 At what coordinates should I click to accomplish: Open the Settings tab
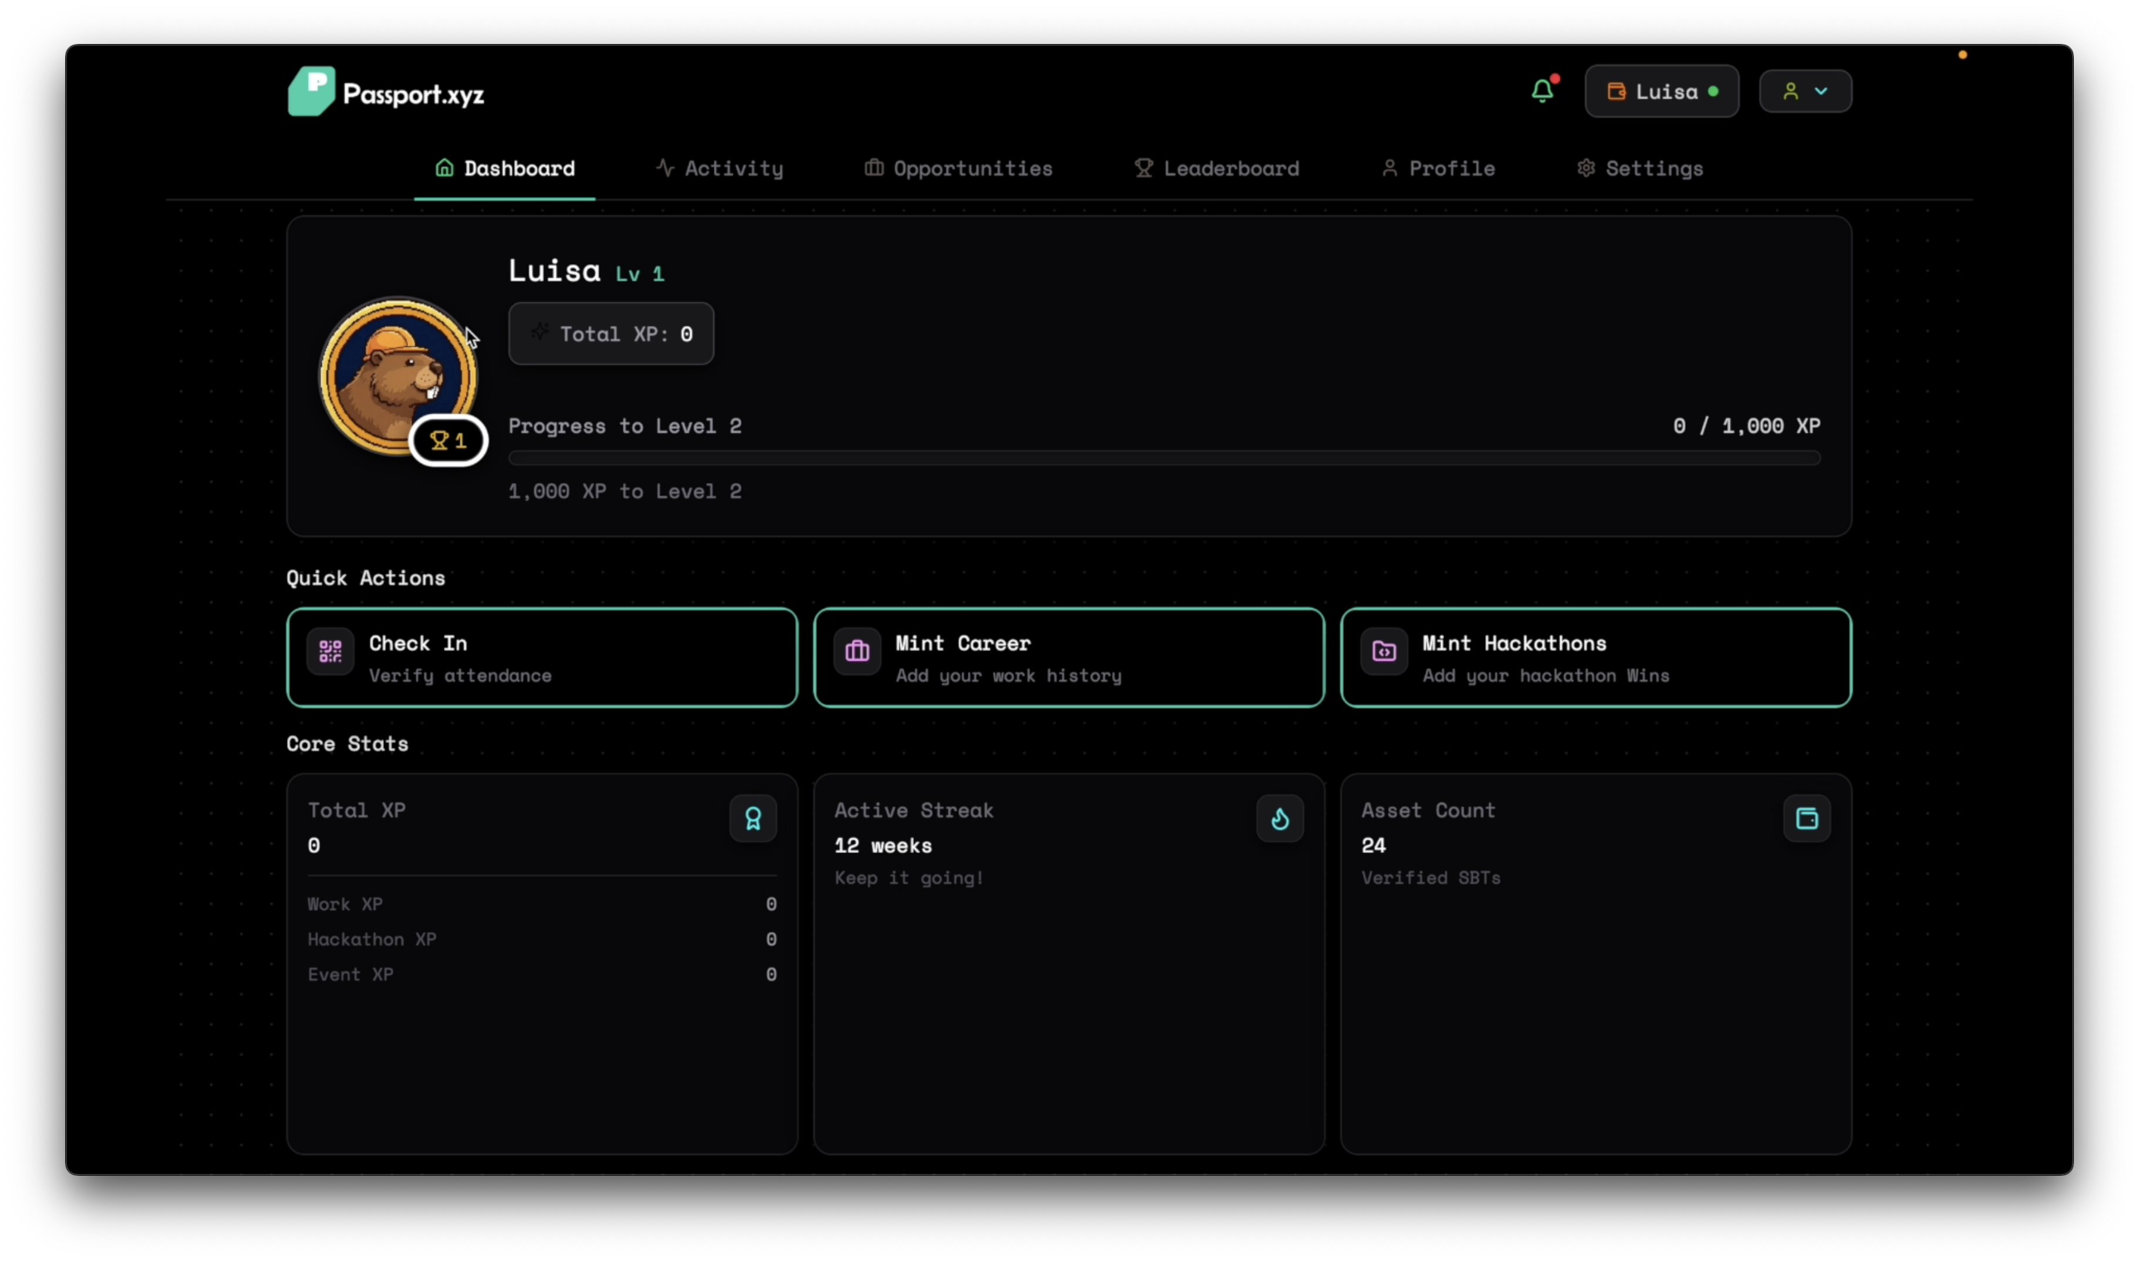click(1640, 168)
